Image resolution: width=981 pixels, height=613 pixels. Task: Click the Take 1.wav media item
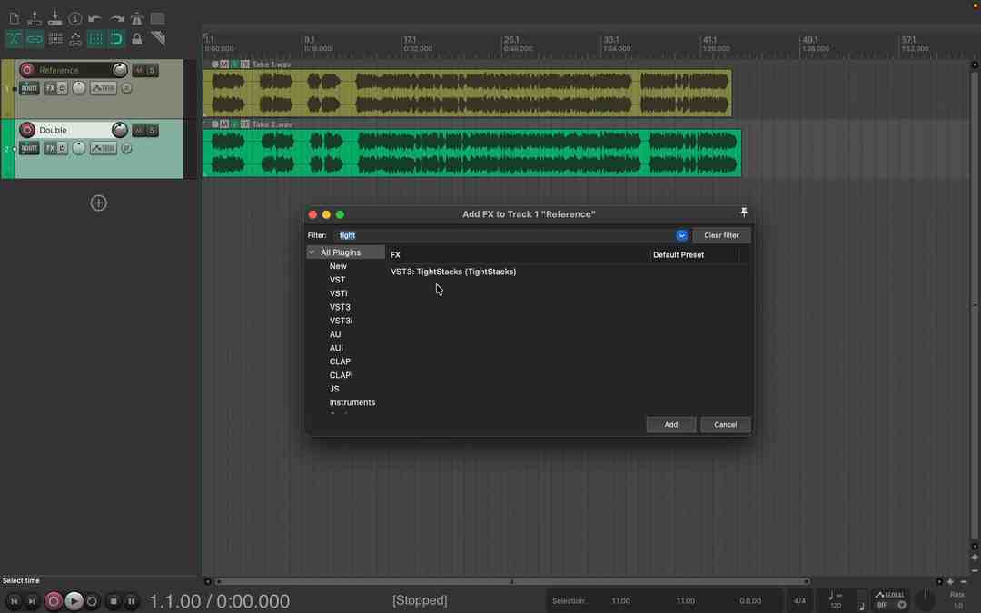468,93
